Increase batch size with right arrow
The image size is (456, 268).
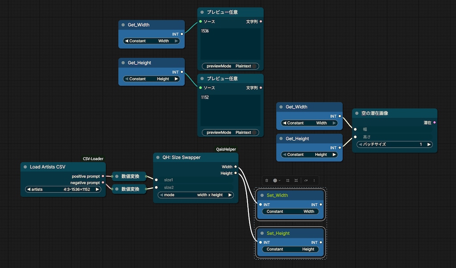[429, 145]
